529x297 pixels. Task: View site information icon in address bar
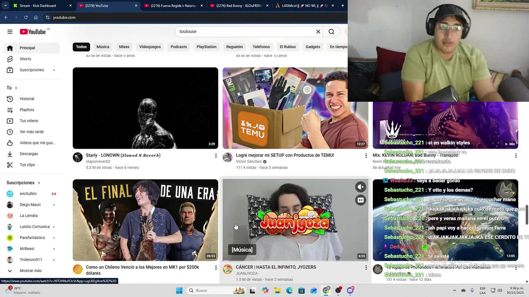tap(48, 17)
